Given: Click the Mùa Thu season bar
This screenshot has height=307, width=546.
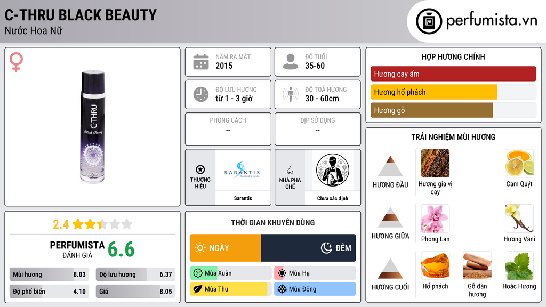Looking at the screenshot, I should [x=230, y=289].
